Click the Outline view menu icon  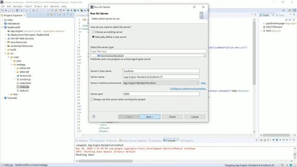pos(294,19)
